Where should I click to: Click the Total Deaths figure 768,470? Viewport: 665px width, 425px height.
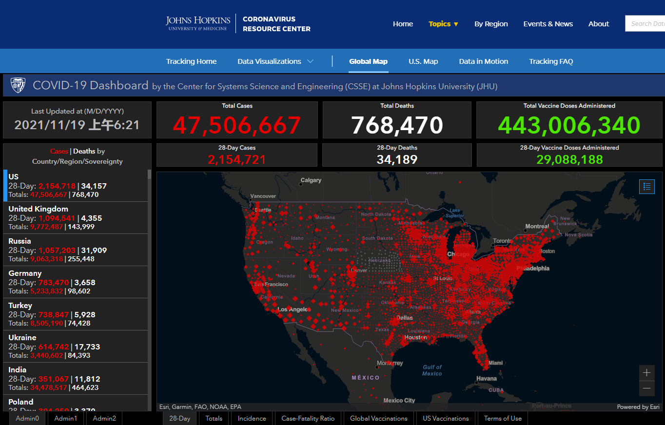pyautogui.click(x=397, y=125)
